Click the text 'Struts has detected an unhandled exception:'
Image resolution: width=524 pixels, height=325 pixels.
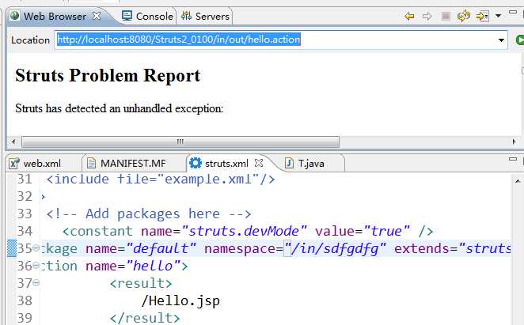(x=119, y=108)
